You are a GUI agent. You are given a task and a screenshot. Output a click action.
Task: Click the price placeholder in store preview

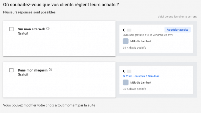(129, 71)
